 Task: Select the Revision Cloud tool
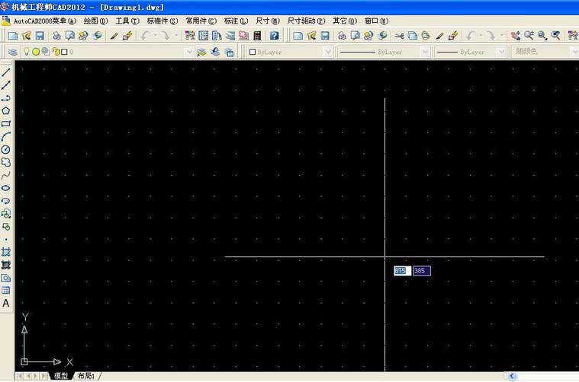[x=6, y=162]
